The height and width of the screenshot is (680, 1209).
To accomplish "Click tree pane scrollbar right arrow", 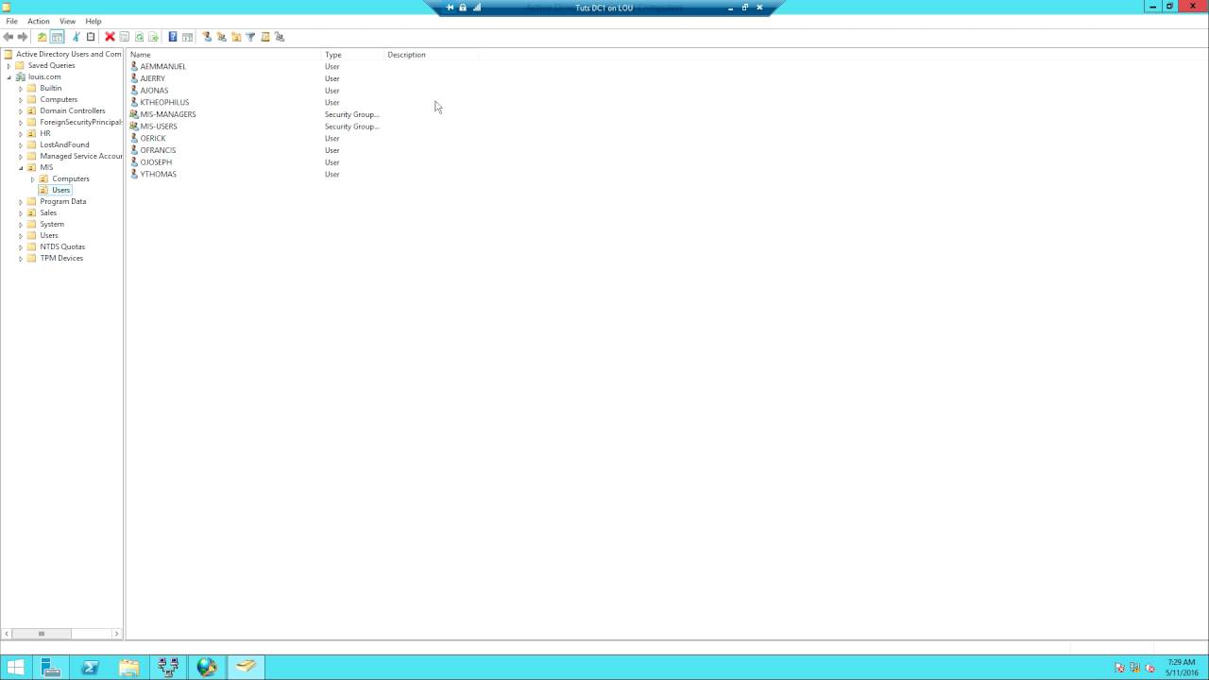I will point(116,634).
